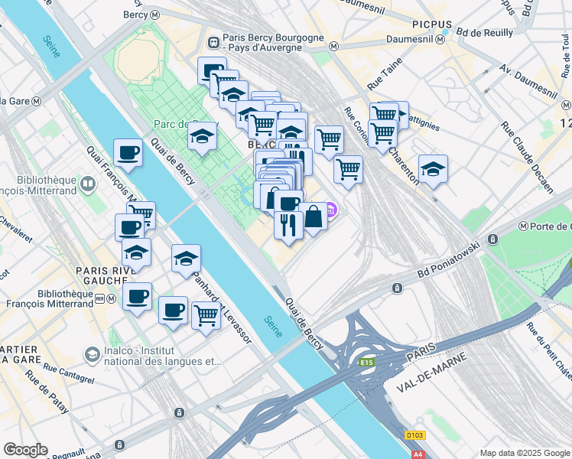Click the purple hotel pin near the shopping bag

332,210
